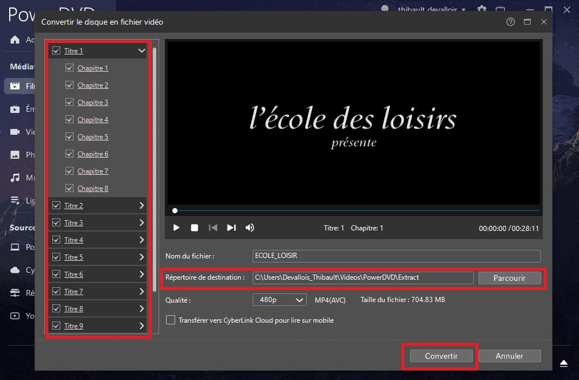Click the video preview area
The image size is (579, 380).
354,123
